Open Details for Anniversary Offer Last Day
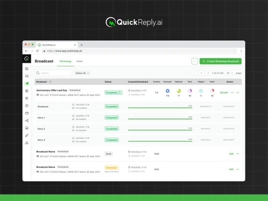The width and height of the screenshot is (268, 201). click(x=224, y=92)
